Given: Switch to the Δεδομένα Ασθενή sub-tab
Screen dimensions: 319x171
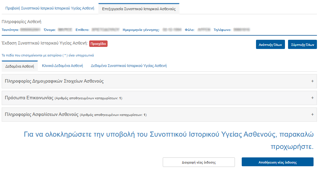Looking at the screenshot, I should tap(19, 66).
